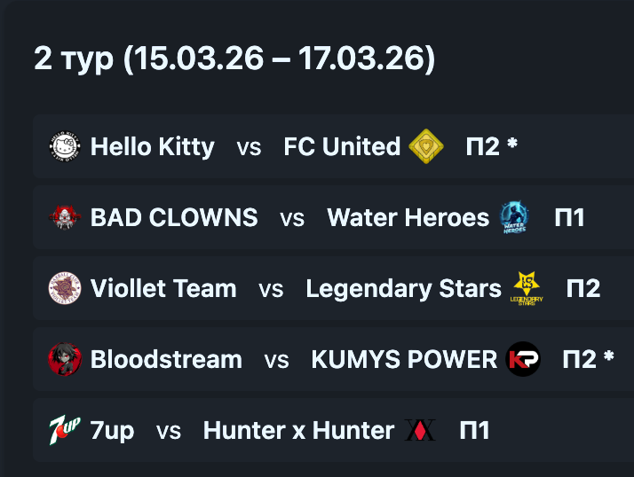Click the Water Heroes team logo
Image resolution: width=634 pixels, height=477 pixels.
[514, 217]
